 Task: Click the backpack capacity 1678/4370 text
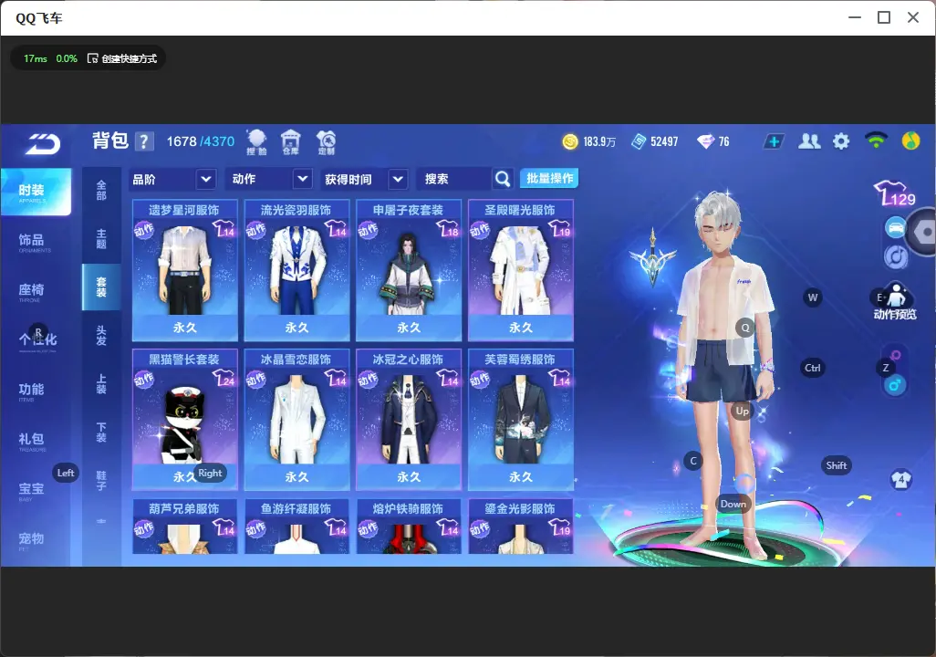pyautogui.click(x=201, y=141)
